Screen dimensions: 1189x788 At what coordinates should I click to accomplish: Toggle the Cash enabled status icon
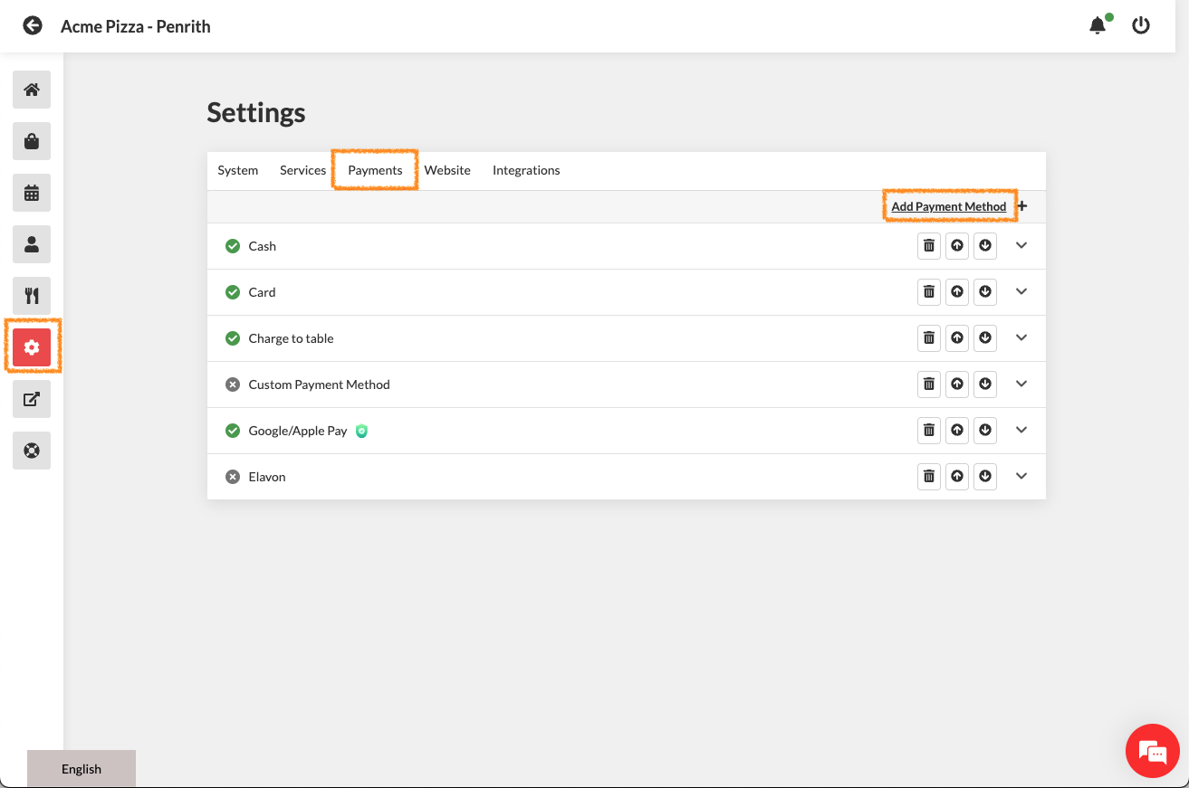233,246
